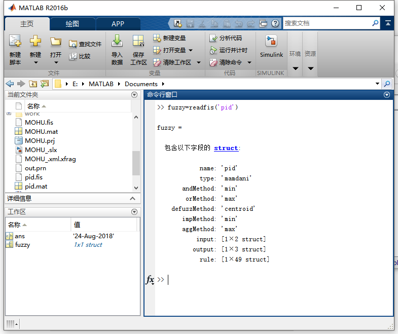Open Workspace (工作区) panel actions menu
Screen dimensions: 398x334
(134, 212)
